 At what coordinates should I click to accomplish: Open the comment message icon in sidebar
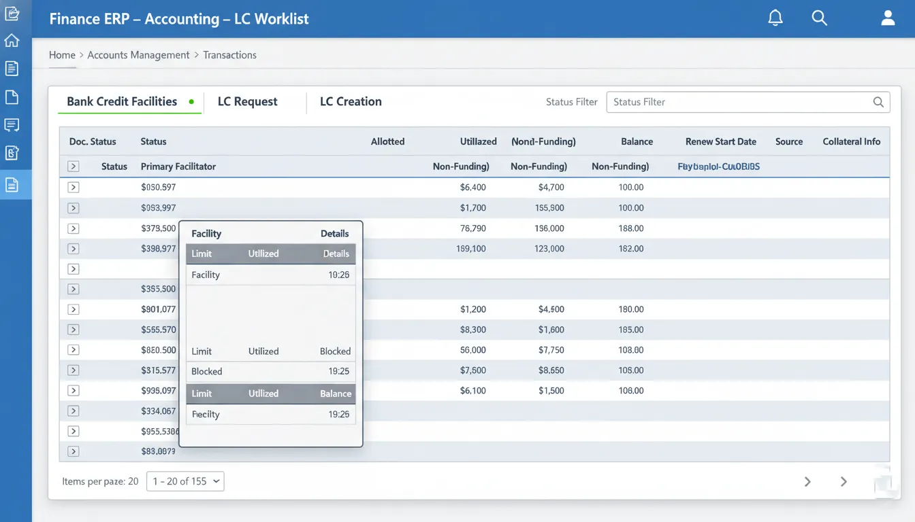(12, 125)
